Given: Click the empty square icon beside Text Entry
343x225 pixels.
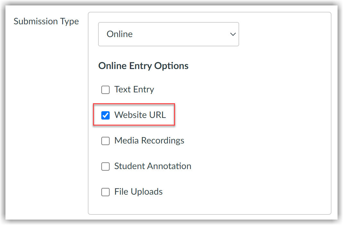Looking at the screenshot, I should [105, 90].
